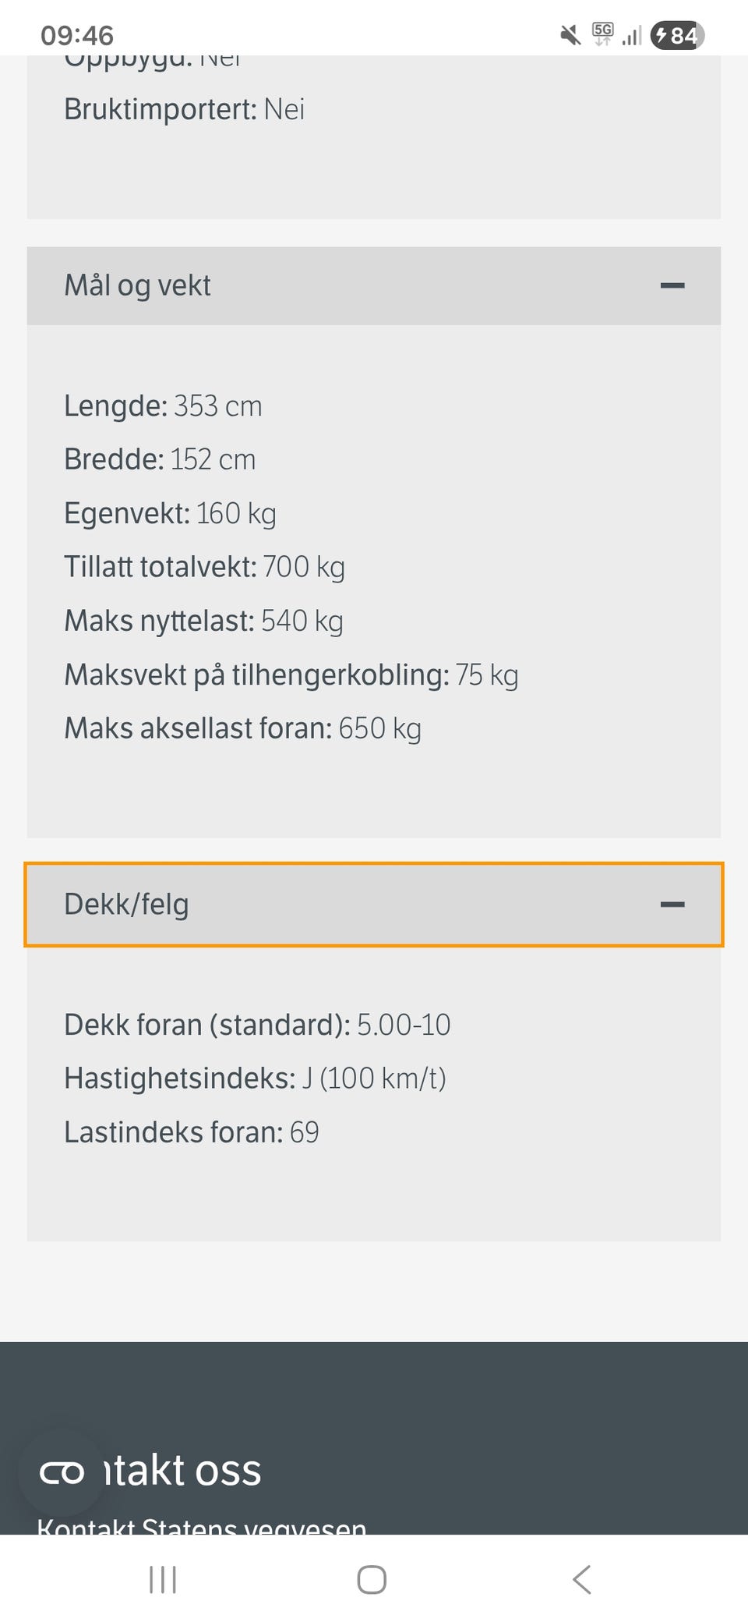
Task: Click the minus icon on Dekk/felg
Action: 672,905
